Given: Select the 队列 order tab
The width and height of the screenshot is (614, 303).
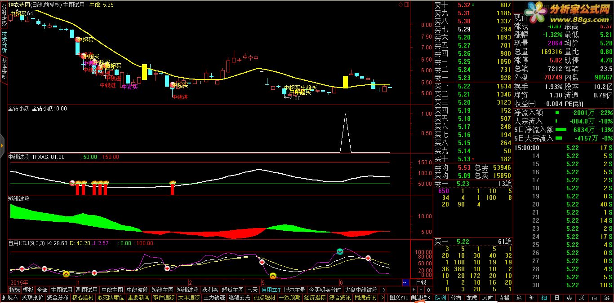Looking at the screenshot, I should click(441, 298).
